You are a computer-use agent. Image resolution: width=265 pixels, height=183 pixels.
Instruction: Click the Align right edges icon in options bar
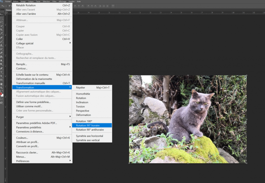click(83, 6)
